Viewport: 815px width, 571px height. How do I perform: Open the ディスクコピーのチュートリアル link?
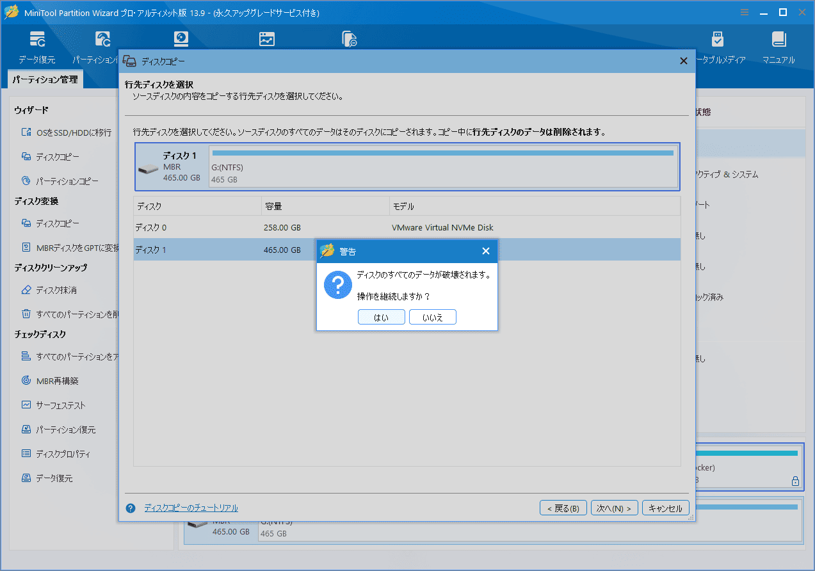point(191,508)
